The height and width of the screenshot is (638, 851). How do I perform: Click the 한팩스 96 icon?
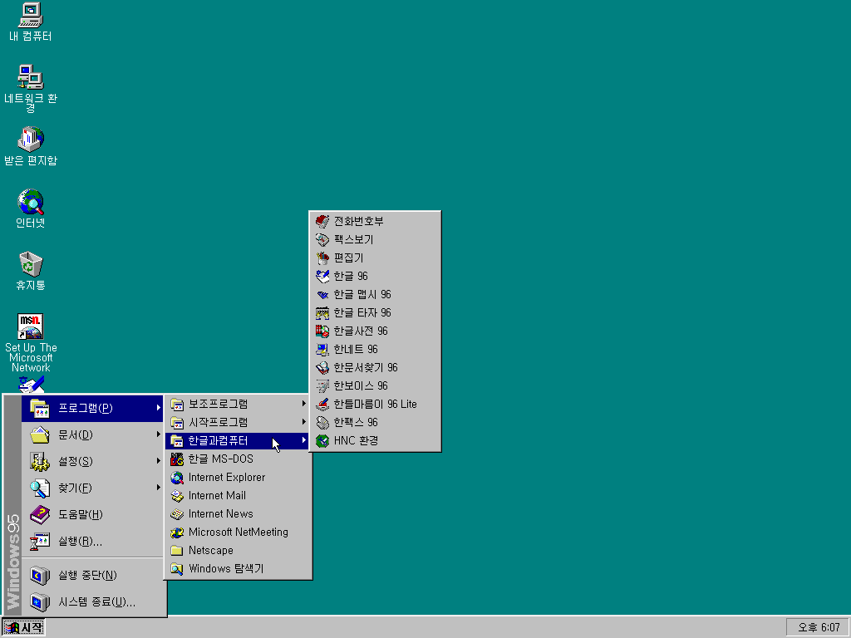tap(322, 422)
